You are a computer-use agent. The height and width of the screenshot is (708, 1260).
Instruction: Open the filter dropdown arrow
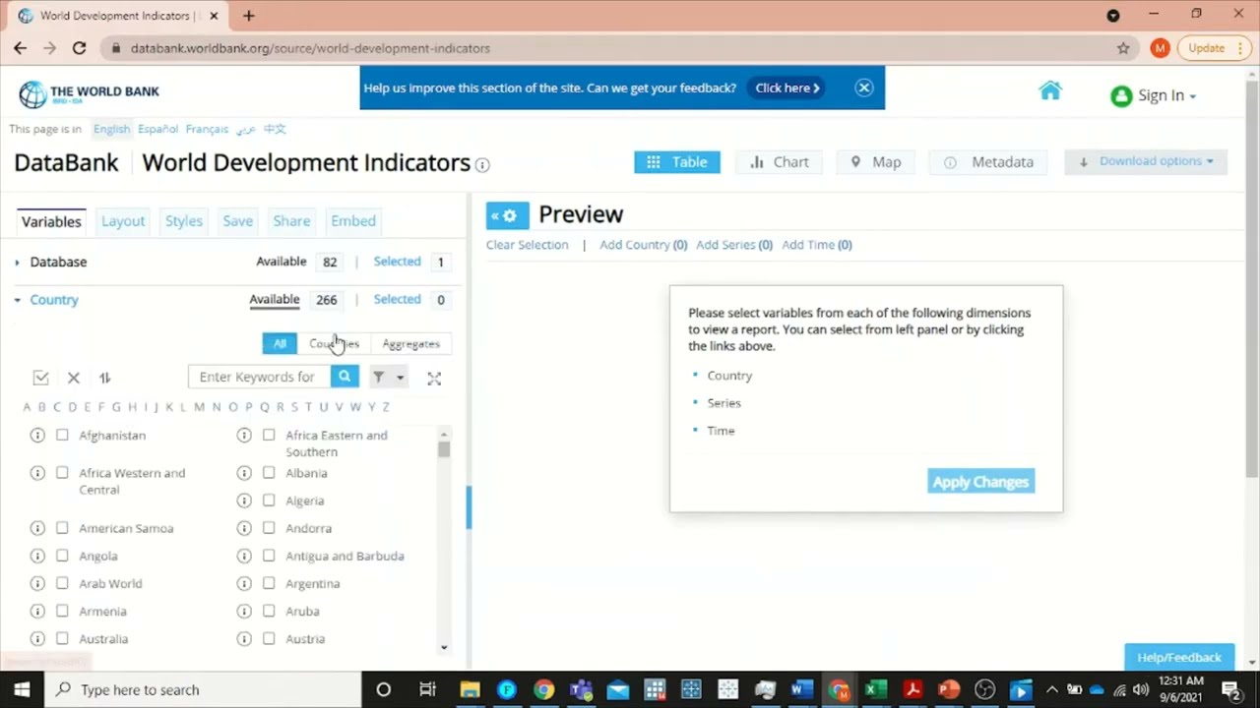pyautogui.click(x=400, y=378)
